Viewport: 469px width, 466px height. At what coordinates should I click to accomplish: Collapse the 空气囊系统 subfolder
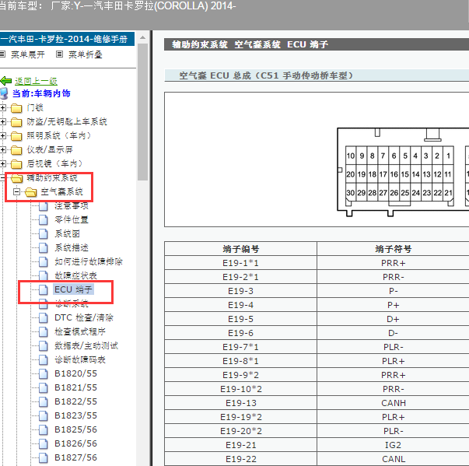[17, 191]
